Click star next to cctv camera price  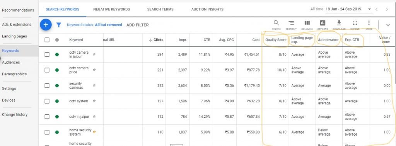(94, 70)
